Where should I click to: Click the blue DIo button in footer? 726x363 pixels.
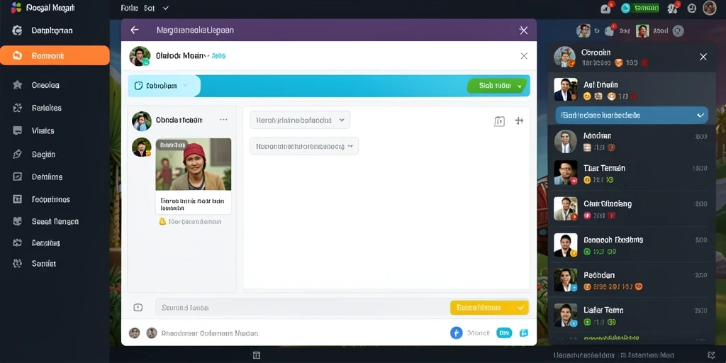504,333
